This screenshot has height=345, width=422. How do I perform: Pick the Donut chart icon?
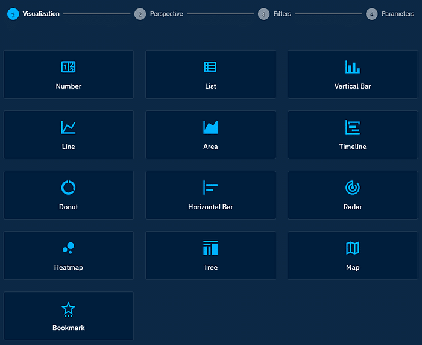click(68, 188)
